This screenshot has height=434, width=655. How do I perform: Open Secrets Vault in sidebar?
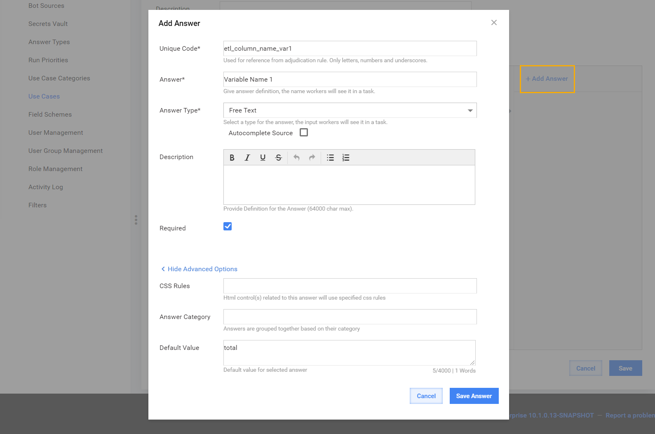point(48,24)
